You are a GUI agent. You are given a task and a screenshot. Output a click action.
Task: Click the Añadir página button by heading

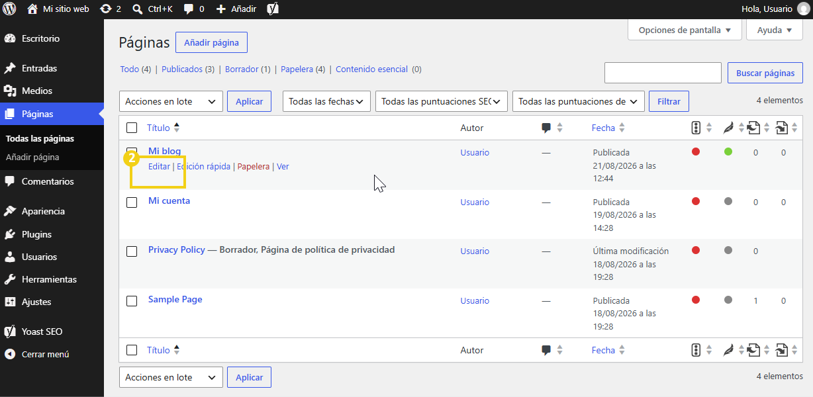point(211,42)
